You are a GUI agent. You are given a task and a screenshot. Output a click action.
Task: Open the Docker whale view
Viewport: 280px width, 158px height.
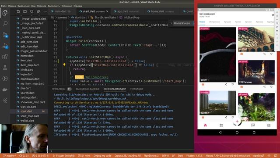point(5,90)
